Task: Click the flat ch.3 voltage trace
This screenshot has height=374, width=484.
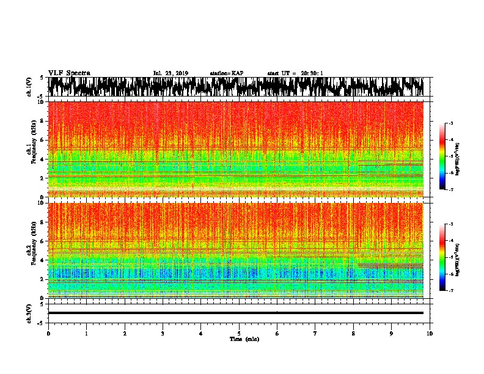Action: pos(236,313)
